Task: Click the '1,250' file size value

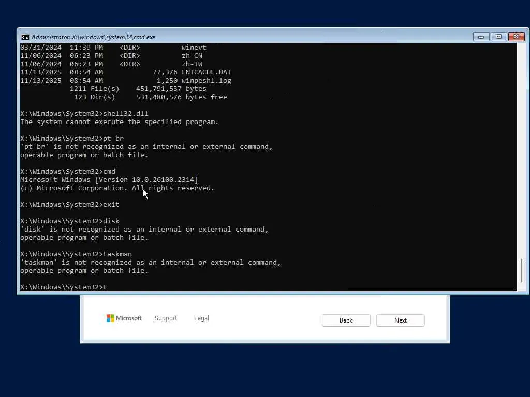Action: (167, 80)
